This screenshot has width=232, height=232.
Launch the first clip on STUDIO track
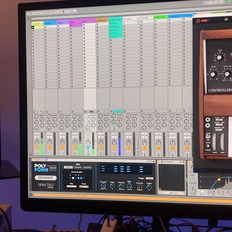click(x=124, y=22)
